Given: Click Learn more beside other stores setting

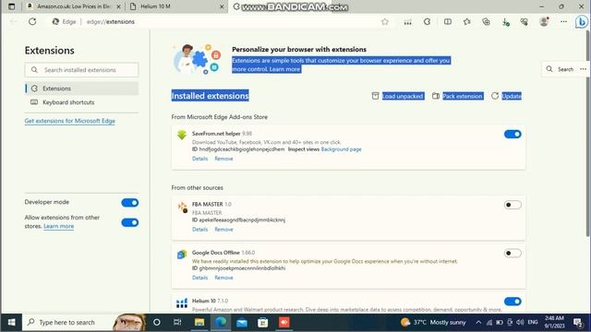Looking at the screenshot, I should [58, 226].
